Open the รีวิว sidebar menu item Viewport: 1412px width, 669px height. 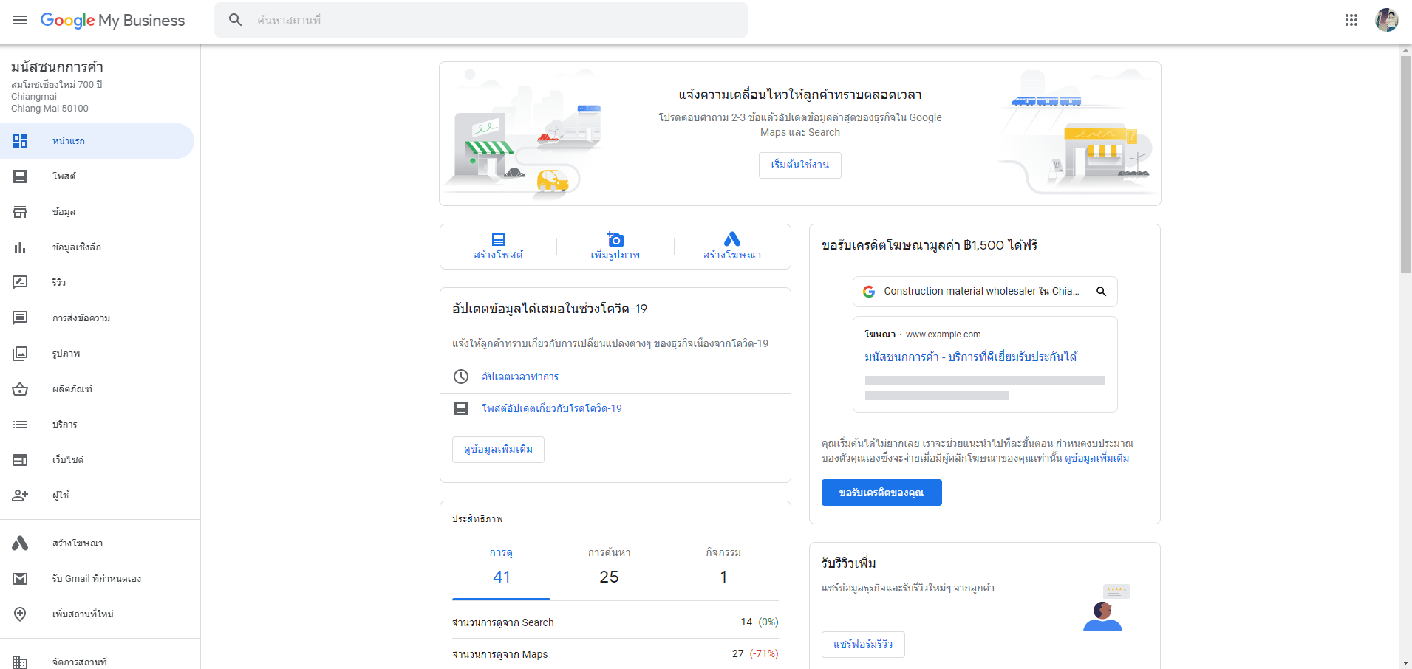pyautogui.click(x=97, y=283)
